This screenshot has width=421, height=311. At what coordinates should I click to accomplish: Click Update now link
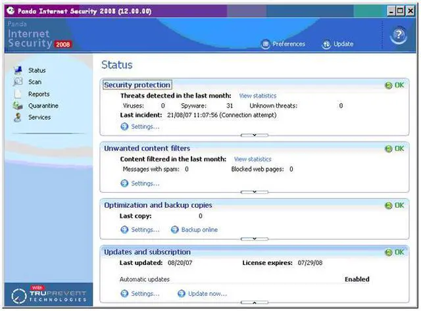pyautogui.click(x=207, y=294)
